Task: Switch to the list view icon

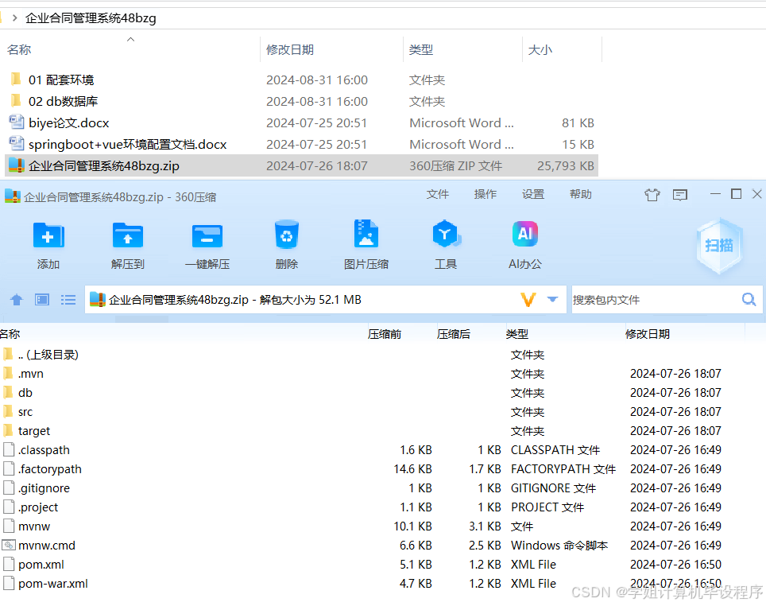Action: (68, 299)
